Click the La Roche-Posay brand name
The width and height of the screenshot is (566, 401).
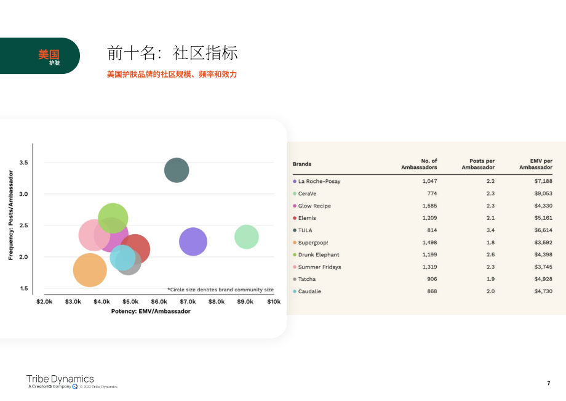319,181
